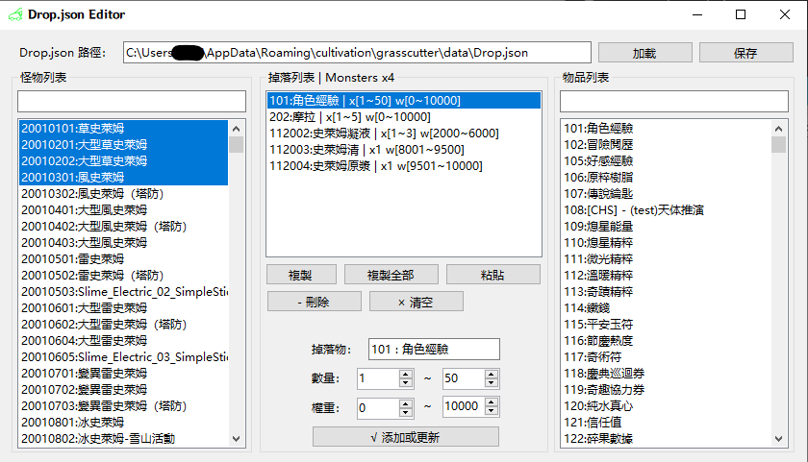808x462 pixels.
Task: Click the item list search box
Action: tap(673, 101)
